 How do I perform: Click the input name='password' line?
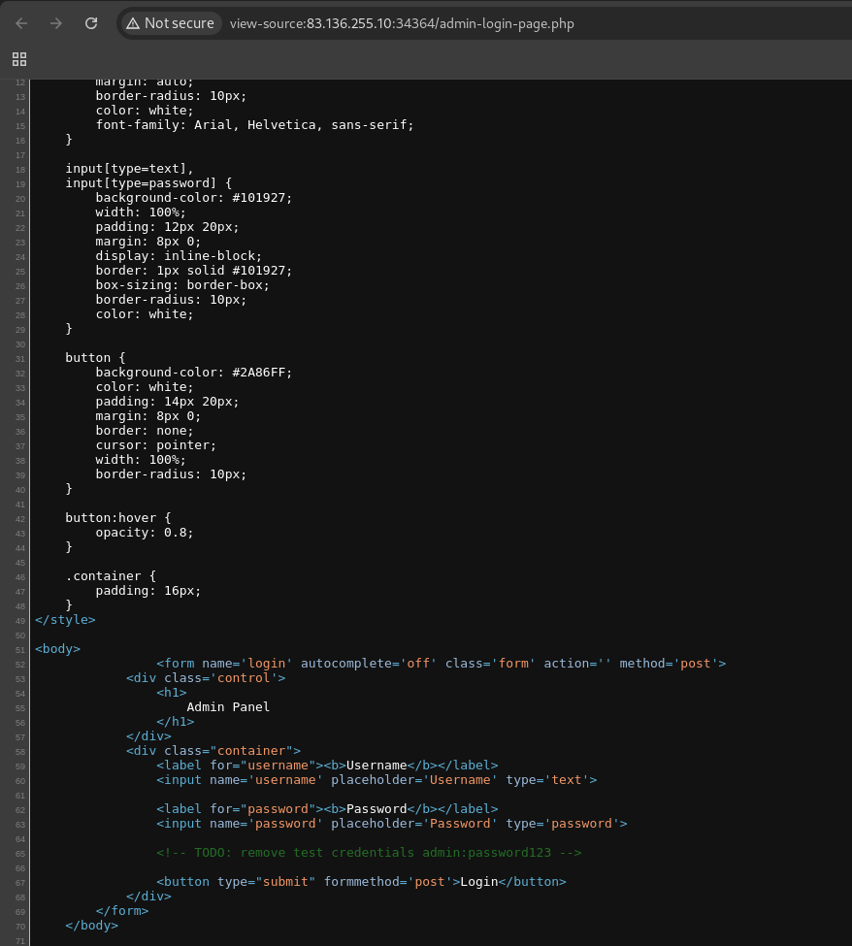click(392, 824)
